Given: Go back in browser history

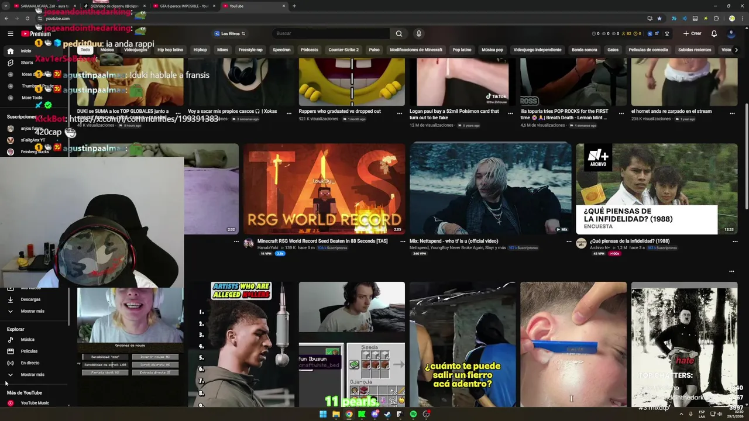Looking at the screenshot, I should (6, 18).
